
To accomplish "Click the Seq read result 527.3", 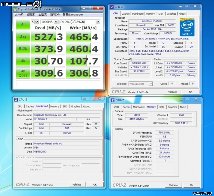I will coord(48,37).
